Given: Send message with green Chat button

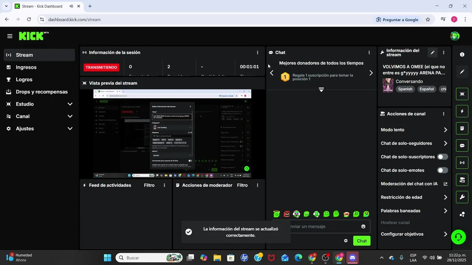Looking at the screenshot, I should click(x=362, y=241).
